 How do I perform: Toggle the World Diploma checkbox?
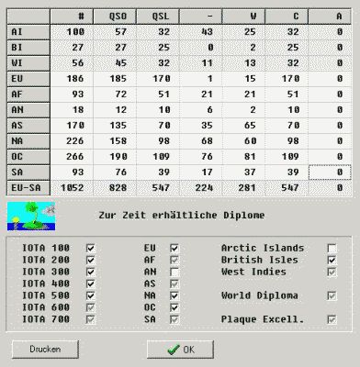coord(332,295)
